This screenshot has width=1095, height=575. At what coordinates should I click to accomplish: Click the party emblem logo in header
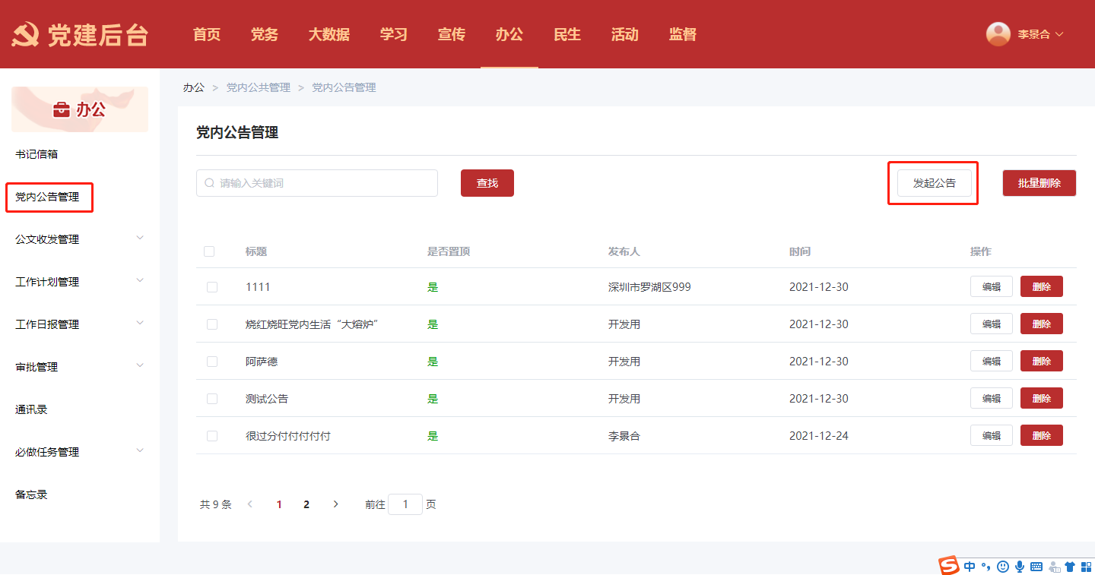coord(26,35)
